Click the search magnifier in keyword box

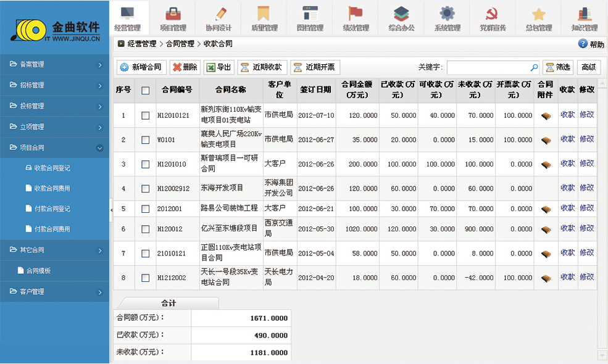click(534, 67)
